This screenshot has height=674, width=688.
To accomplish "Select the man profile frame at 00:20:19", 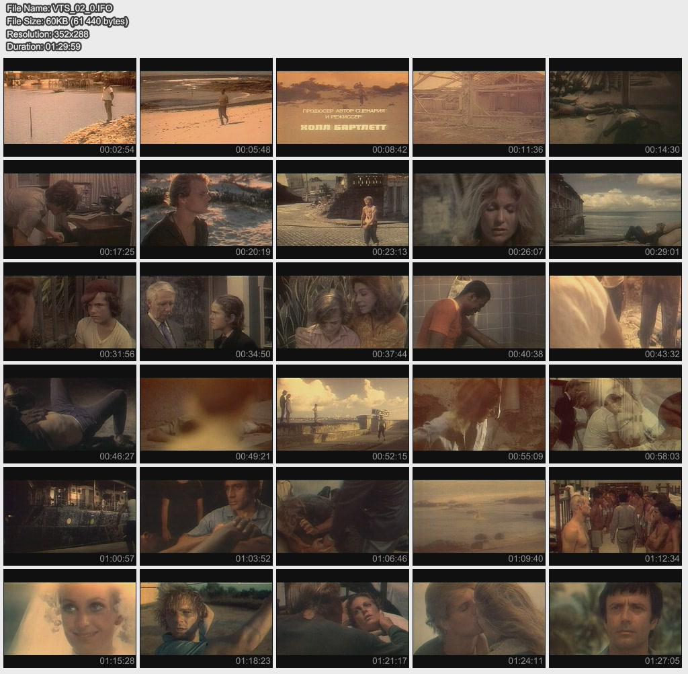I will [x=206, y=210].
